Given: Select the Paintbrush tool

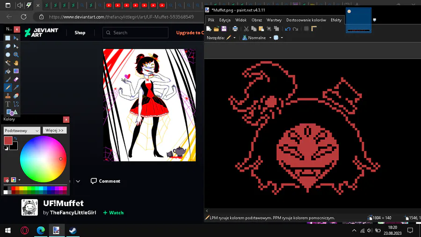Looking at the screenshot, I should point(8,79).
